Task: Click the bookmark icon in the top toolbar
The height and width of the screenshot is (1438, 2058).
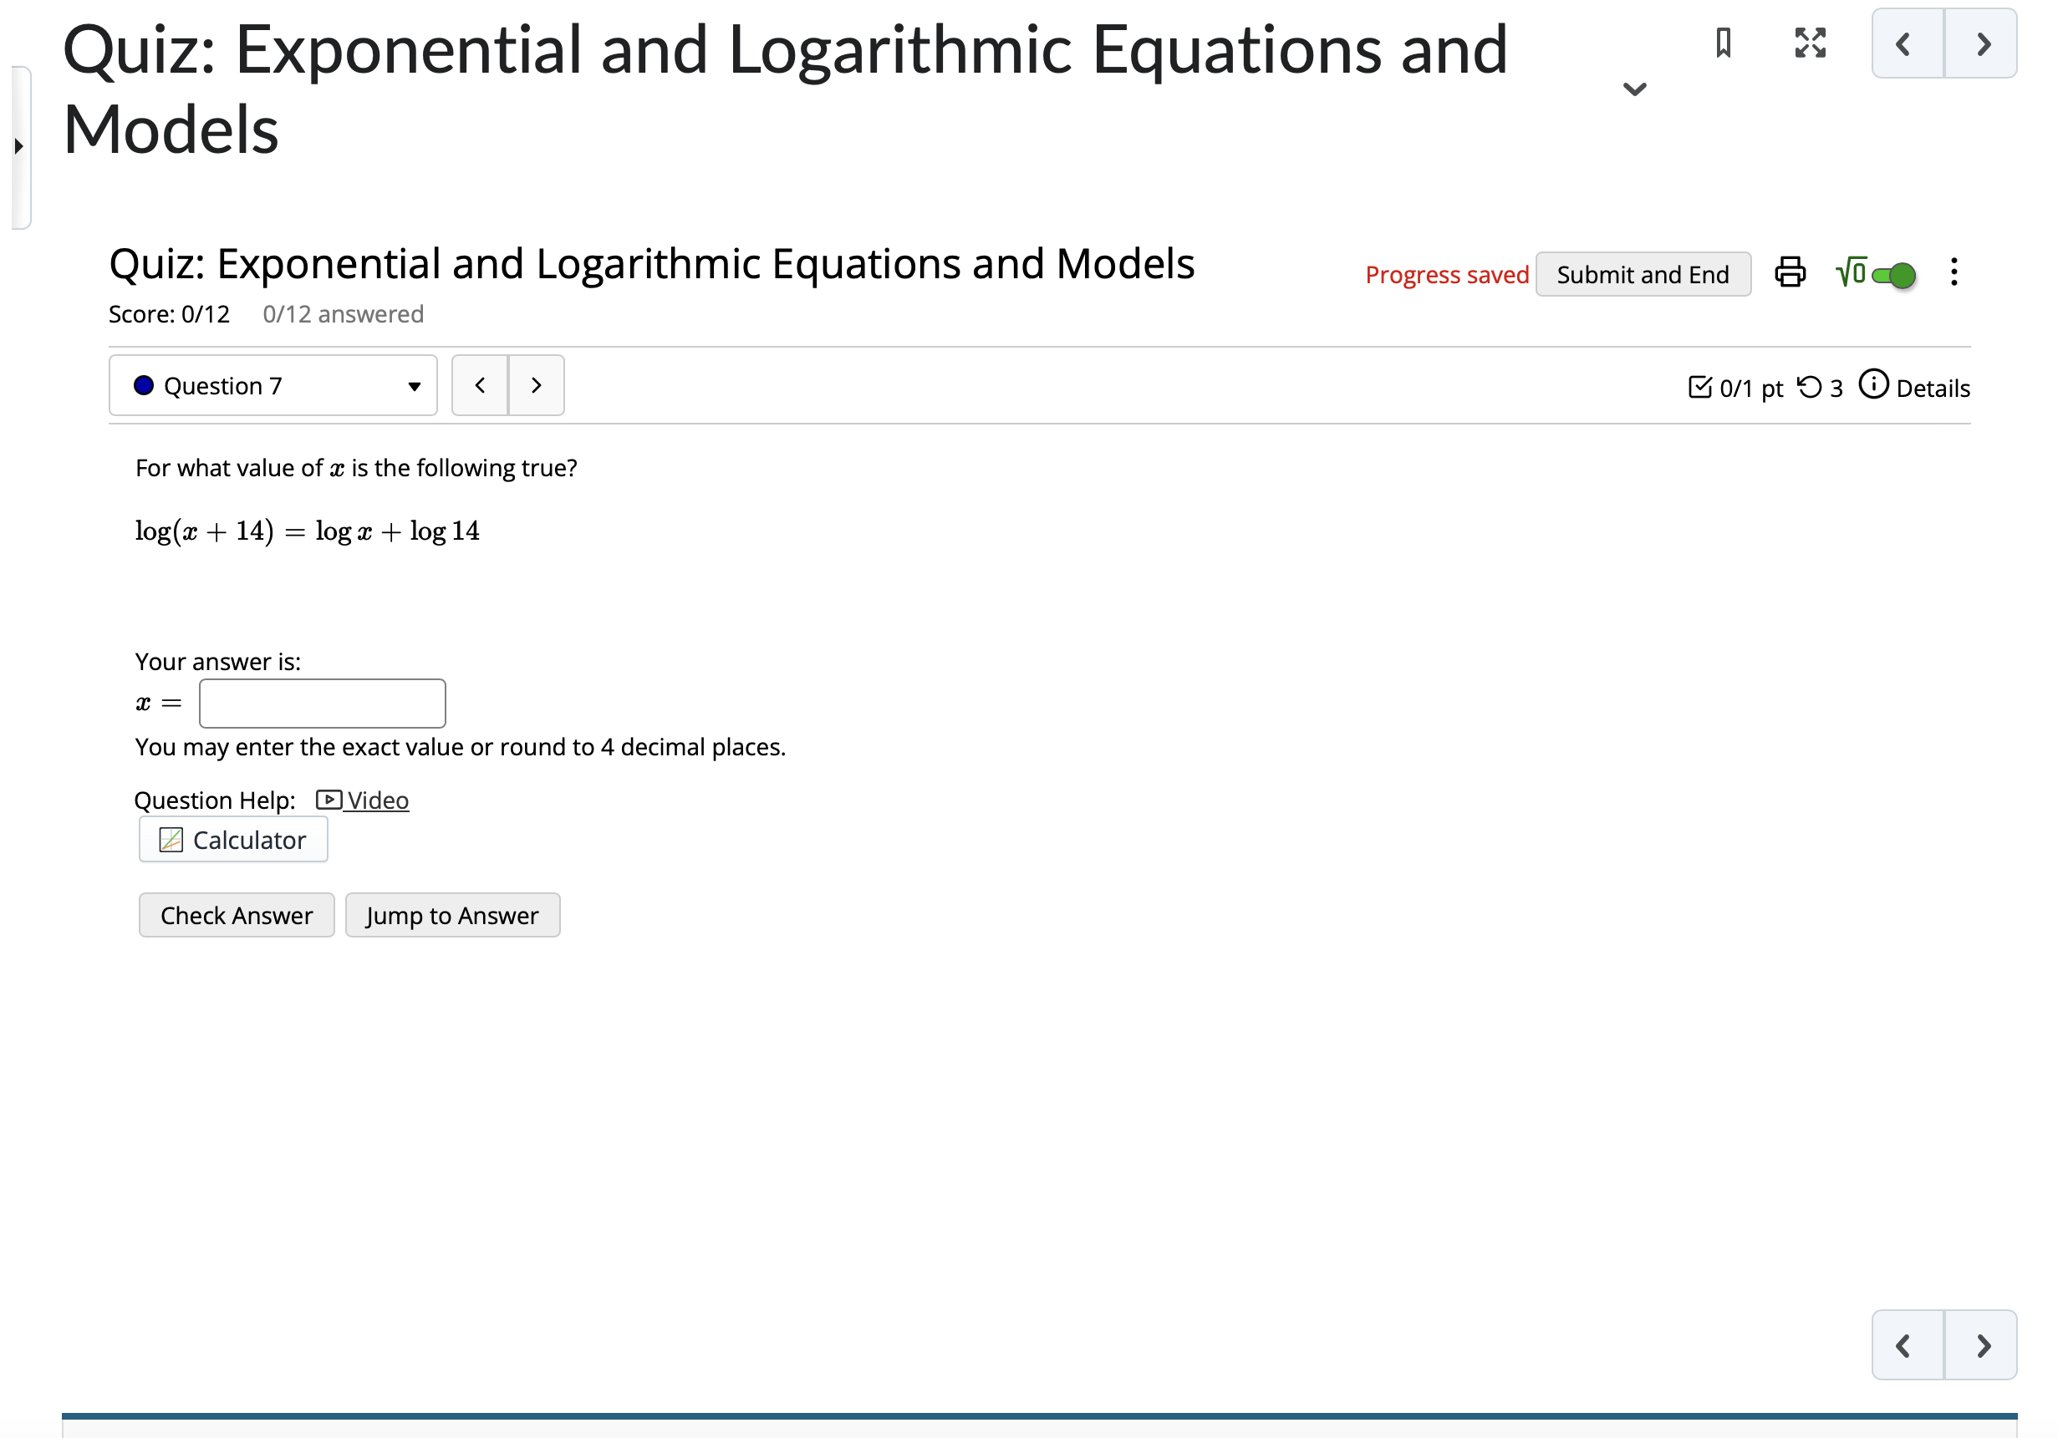Action: tap(1723, 43)
